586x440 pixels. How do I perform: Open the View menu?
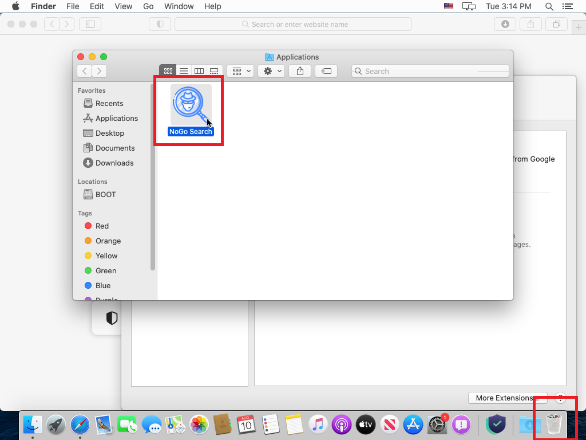point(124,6)
